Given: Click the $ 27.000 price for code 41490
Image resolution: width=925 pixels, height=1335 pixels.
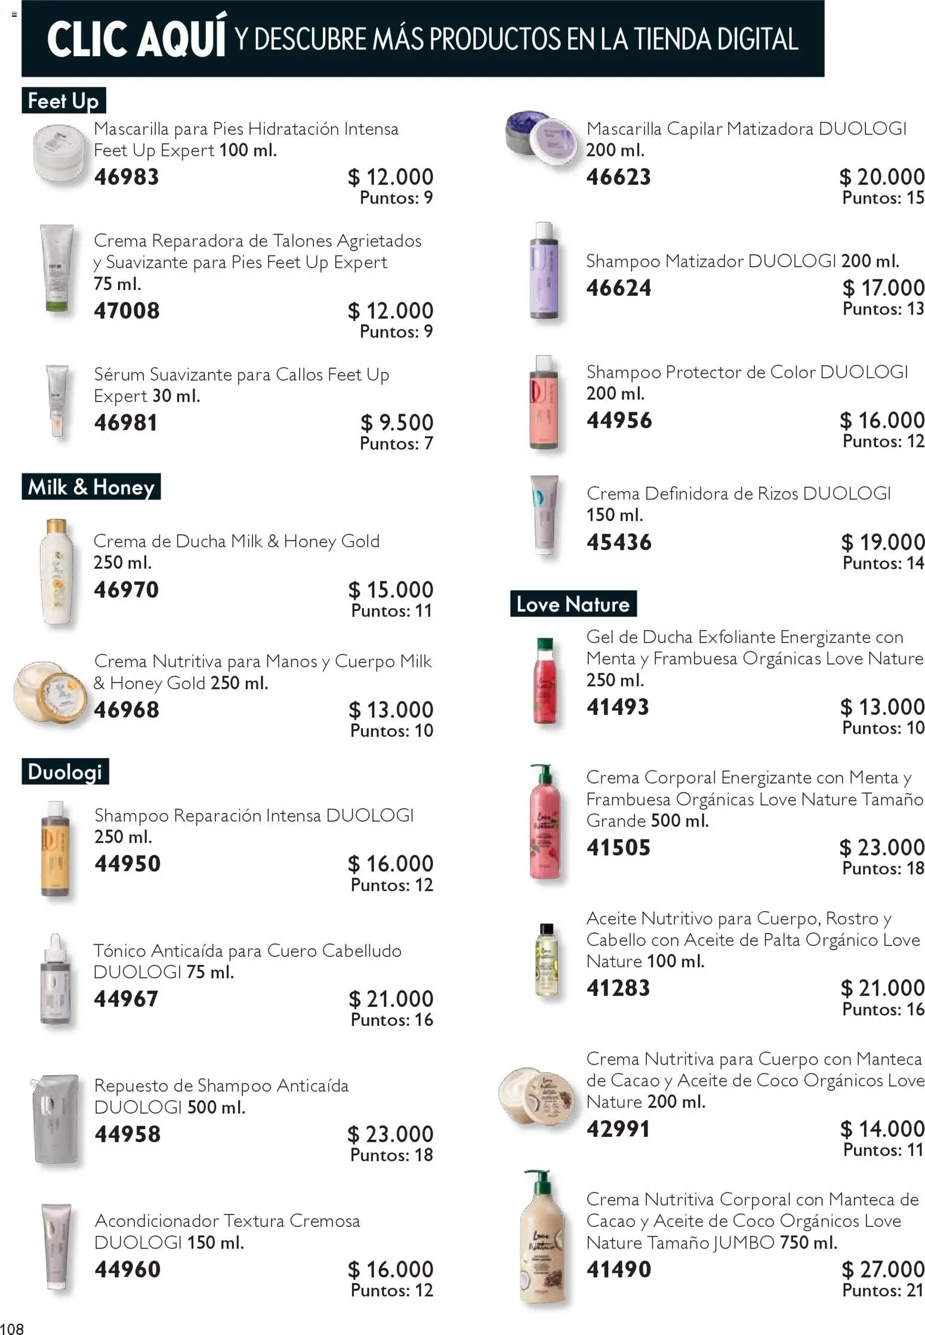Looking at the screenshot, I should click(x=882, y=1269).
